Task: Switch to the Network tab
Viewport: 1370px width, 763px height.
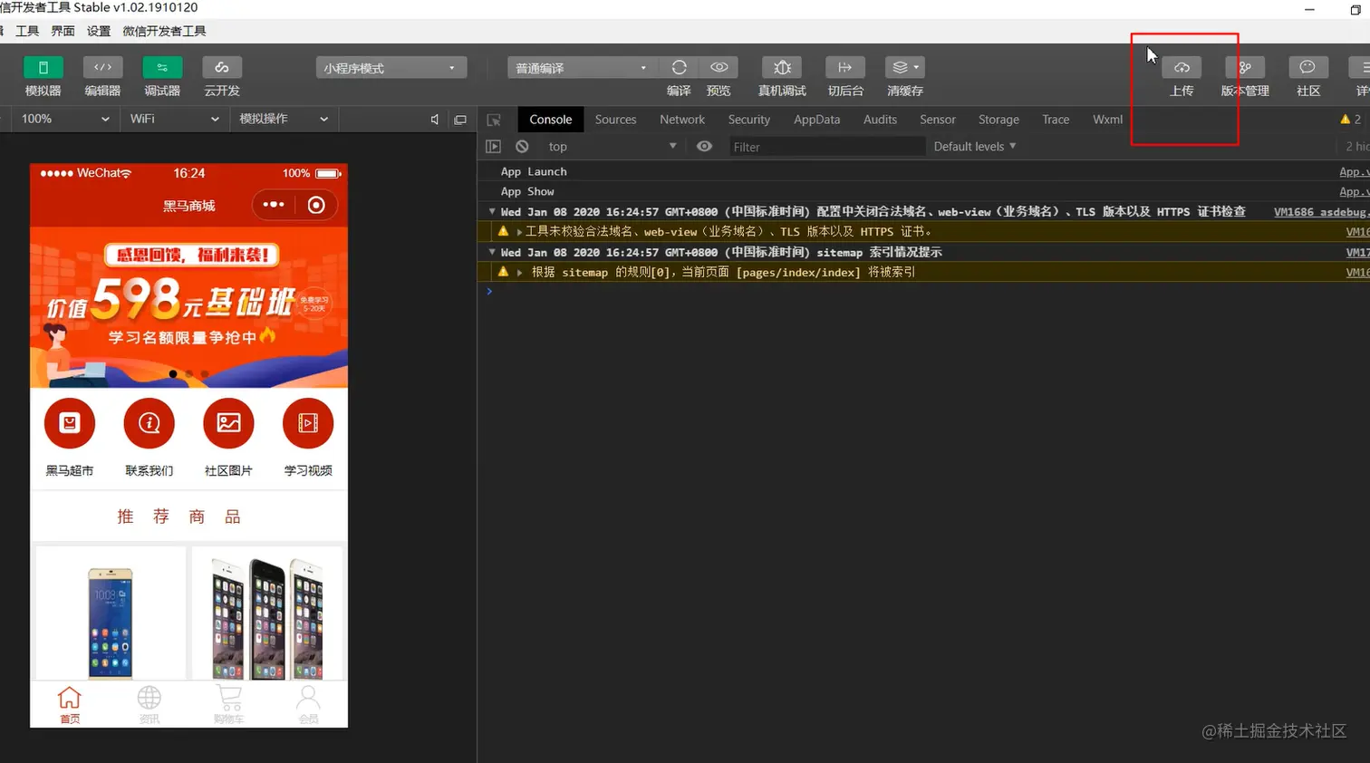Action: coord(682,120)
